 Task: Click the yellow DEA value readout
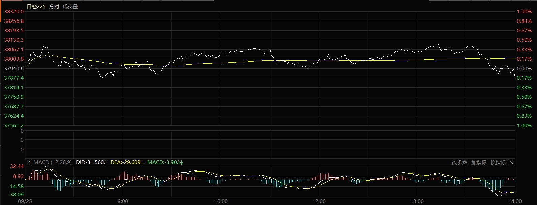point(127,162)
